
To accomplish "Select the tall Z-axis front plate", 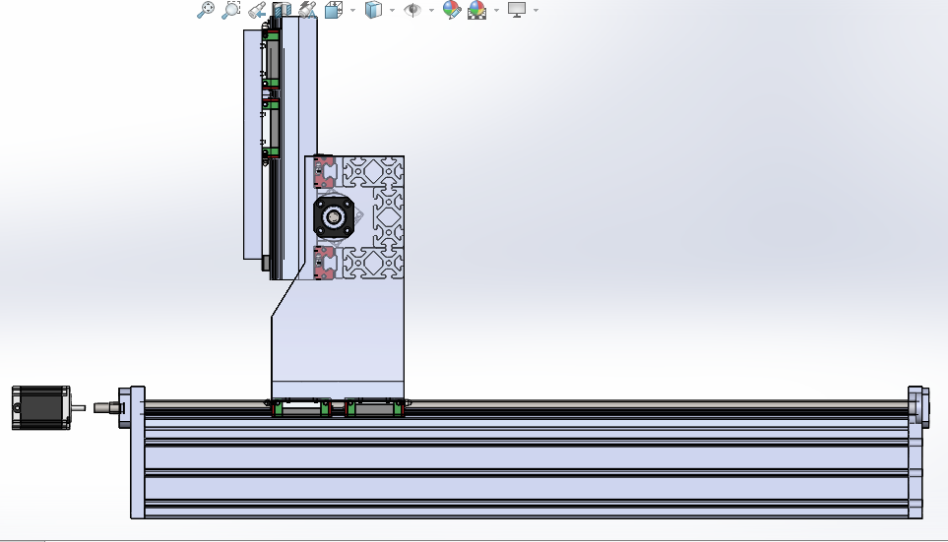I will click(253, 144).
